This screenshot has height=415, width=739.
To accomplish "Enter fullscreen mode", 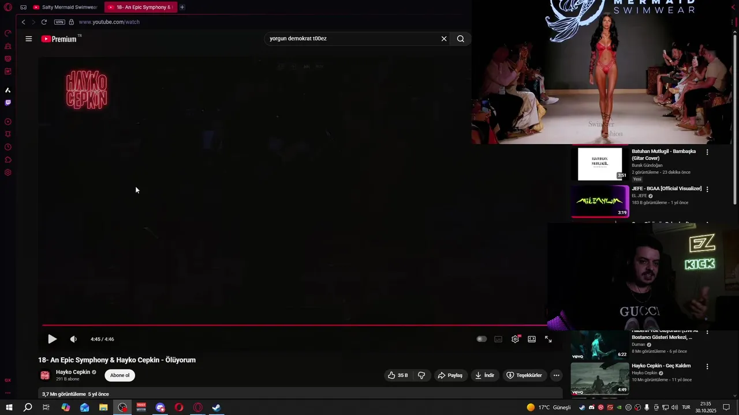I will [548, 339].
